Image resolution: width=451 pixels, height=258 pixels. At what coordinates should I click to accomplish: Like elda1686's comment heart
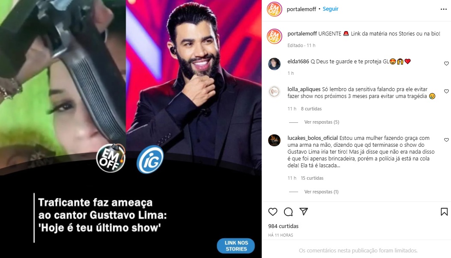[x=446, y=63]
